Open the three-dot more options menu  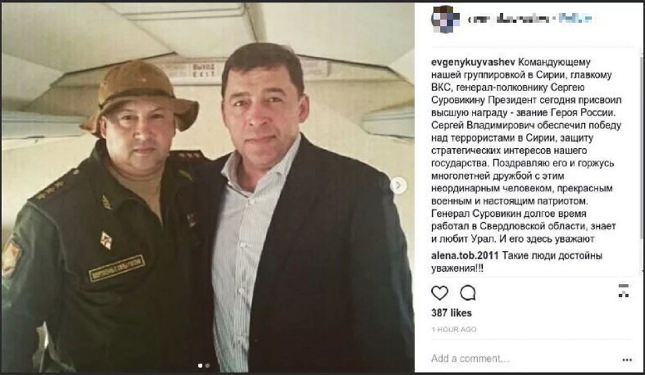point(627,359)
